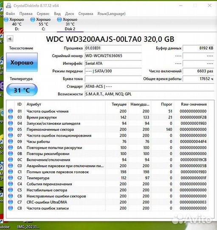The image size is (217, 230).
Task: Click the status orb for События переназначения
Action: click(11, 184)
